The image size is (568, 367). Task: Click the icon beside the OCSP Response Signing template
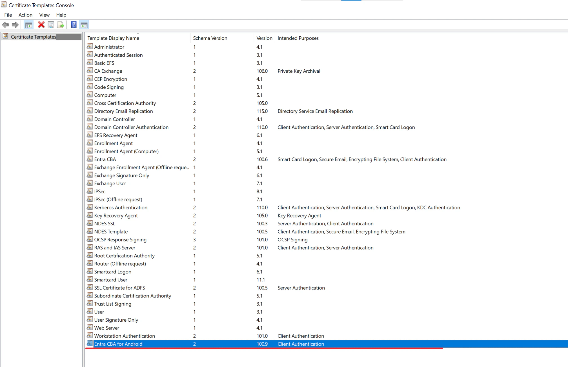pyautogui.click(x=90, y=239)
